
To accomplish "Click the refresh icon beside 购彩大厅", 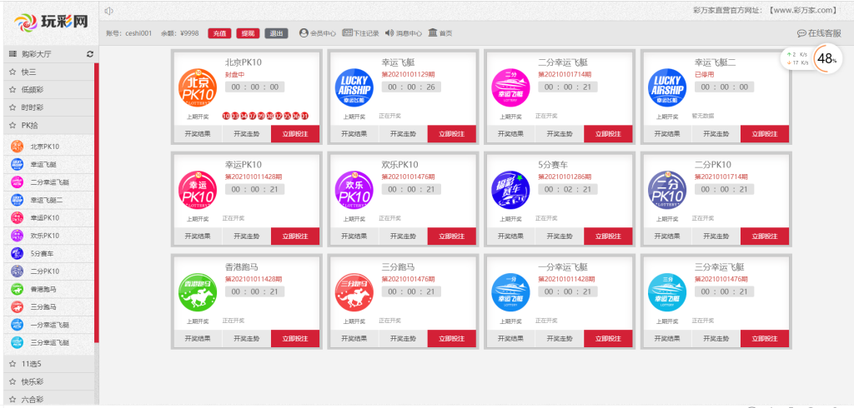I will (x=90, y=54).
